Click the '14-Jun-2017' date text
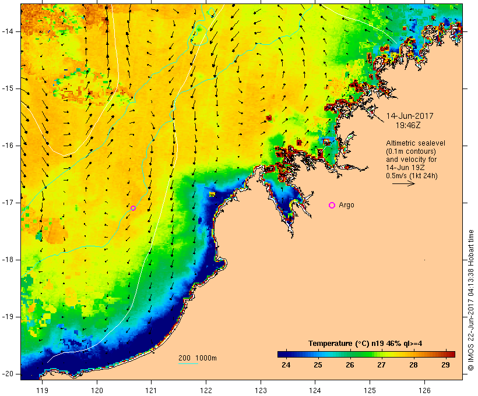 (410, 116)
